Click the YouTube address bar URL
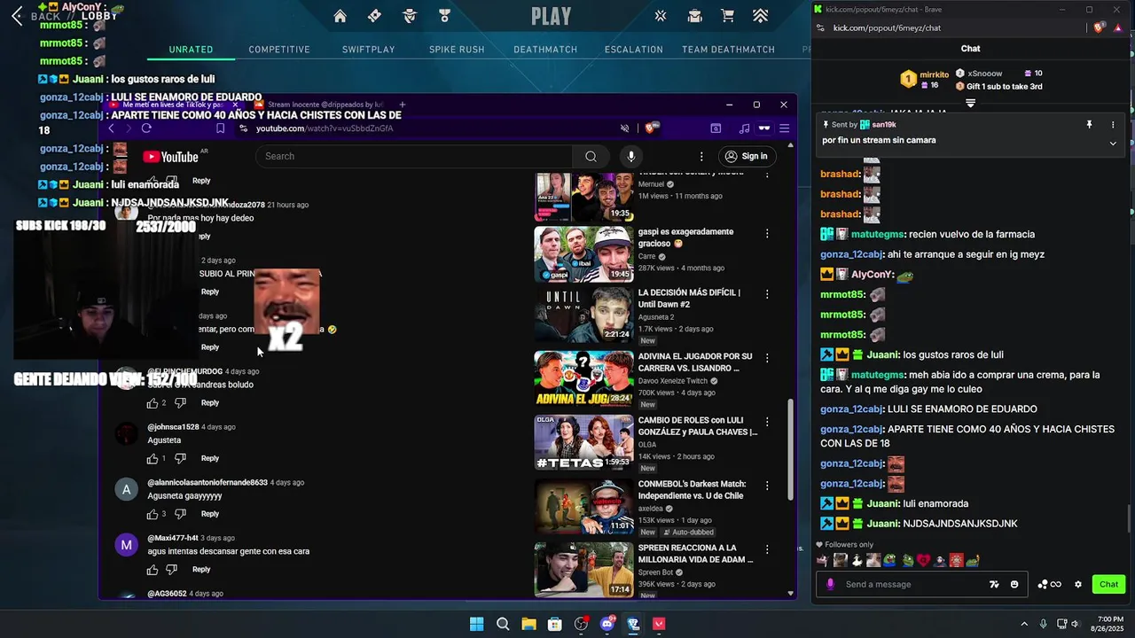1135x638 pixels. 325,128
